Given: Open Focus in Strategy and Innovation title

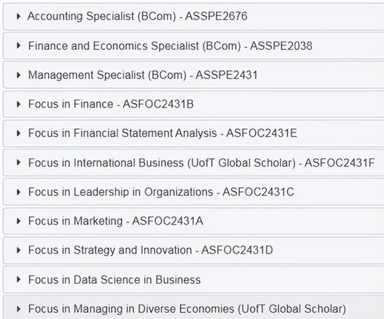Looking at the screenshot, I should coord(150,250).
